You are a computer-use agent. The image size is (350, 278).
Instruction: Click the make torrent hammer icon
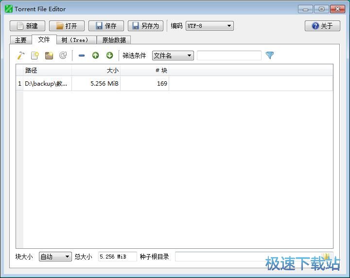pyautogui.click(x=21, y=56)
